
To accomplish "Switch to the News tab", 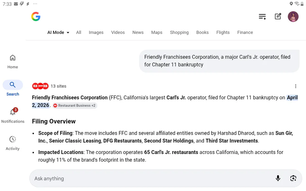I will tap(138, 33).
